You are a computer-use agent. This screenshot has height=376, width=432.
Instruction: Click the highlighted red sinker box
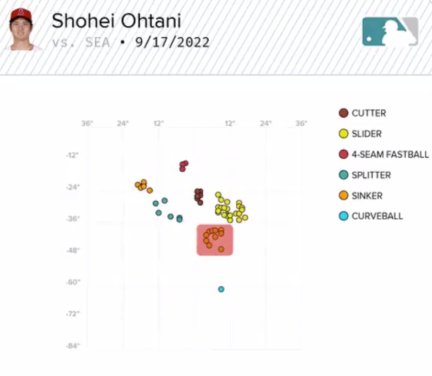point(215,240)
